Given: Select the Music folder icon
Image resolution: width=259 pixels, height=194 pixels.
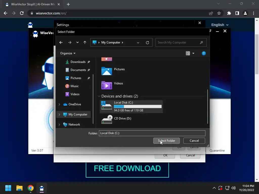Looking at the screenshot, I should pos(106,59).
